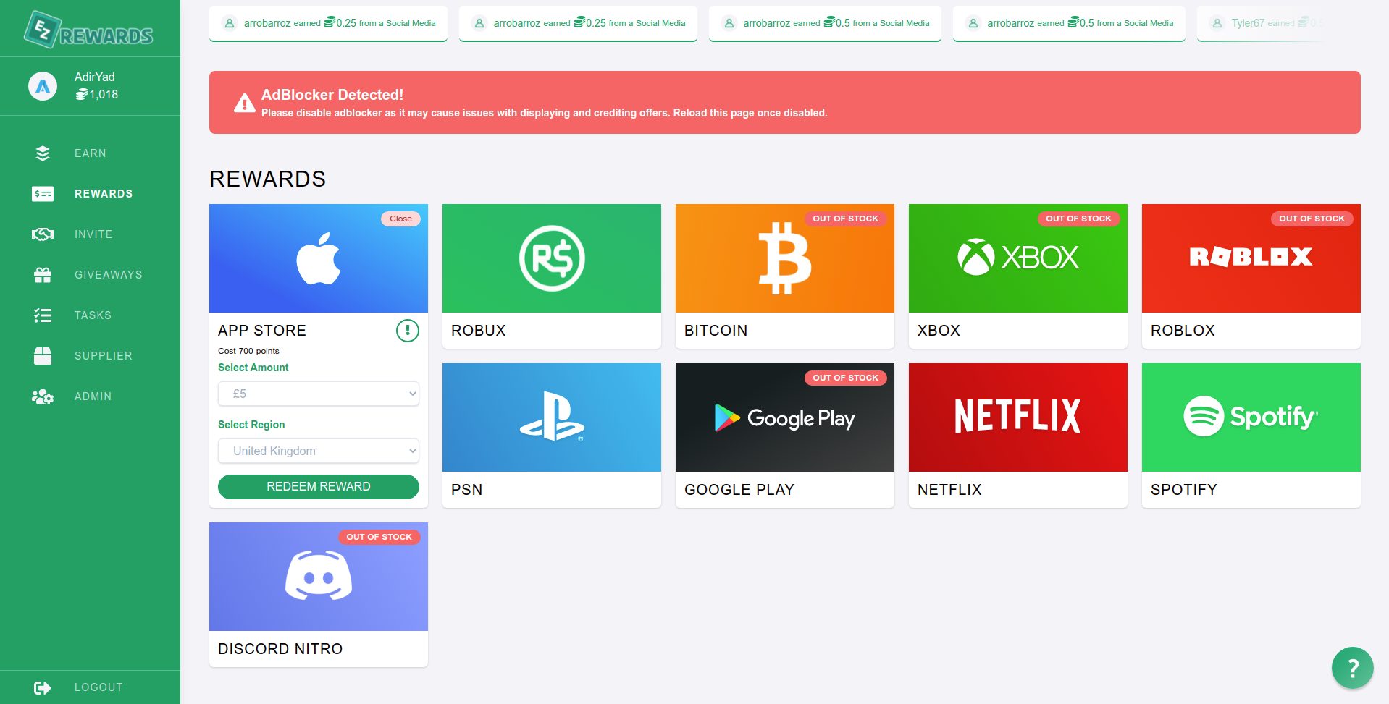Click the PlayStation logo
This screenshot has width=1389, height=704.
[552, 417]
